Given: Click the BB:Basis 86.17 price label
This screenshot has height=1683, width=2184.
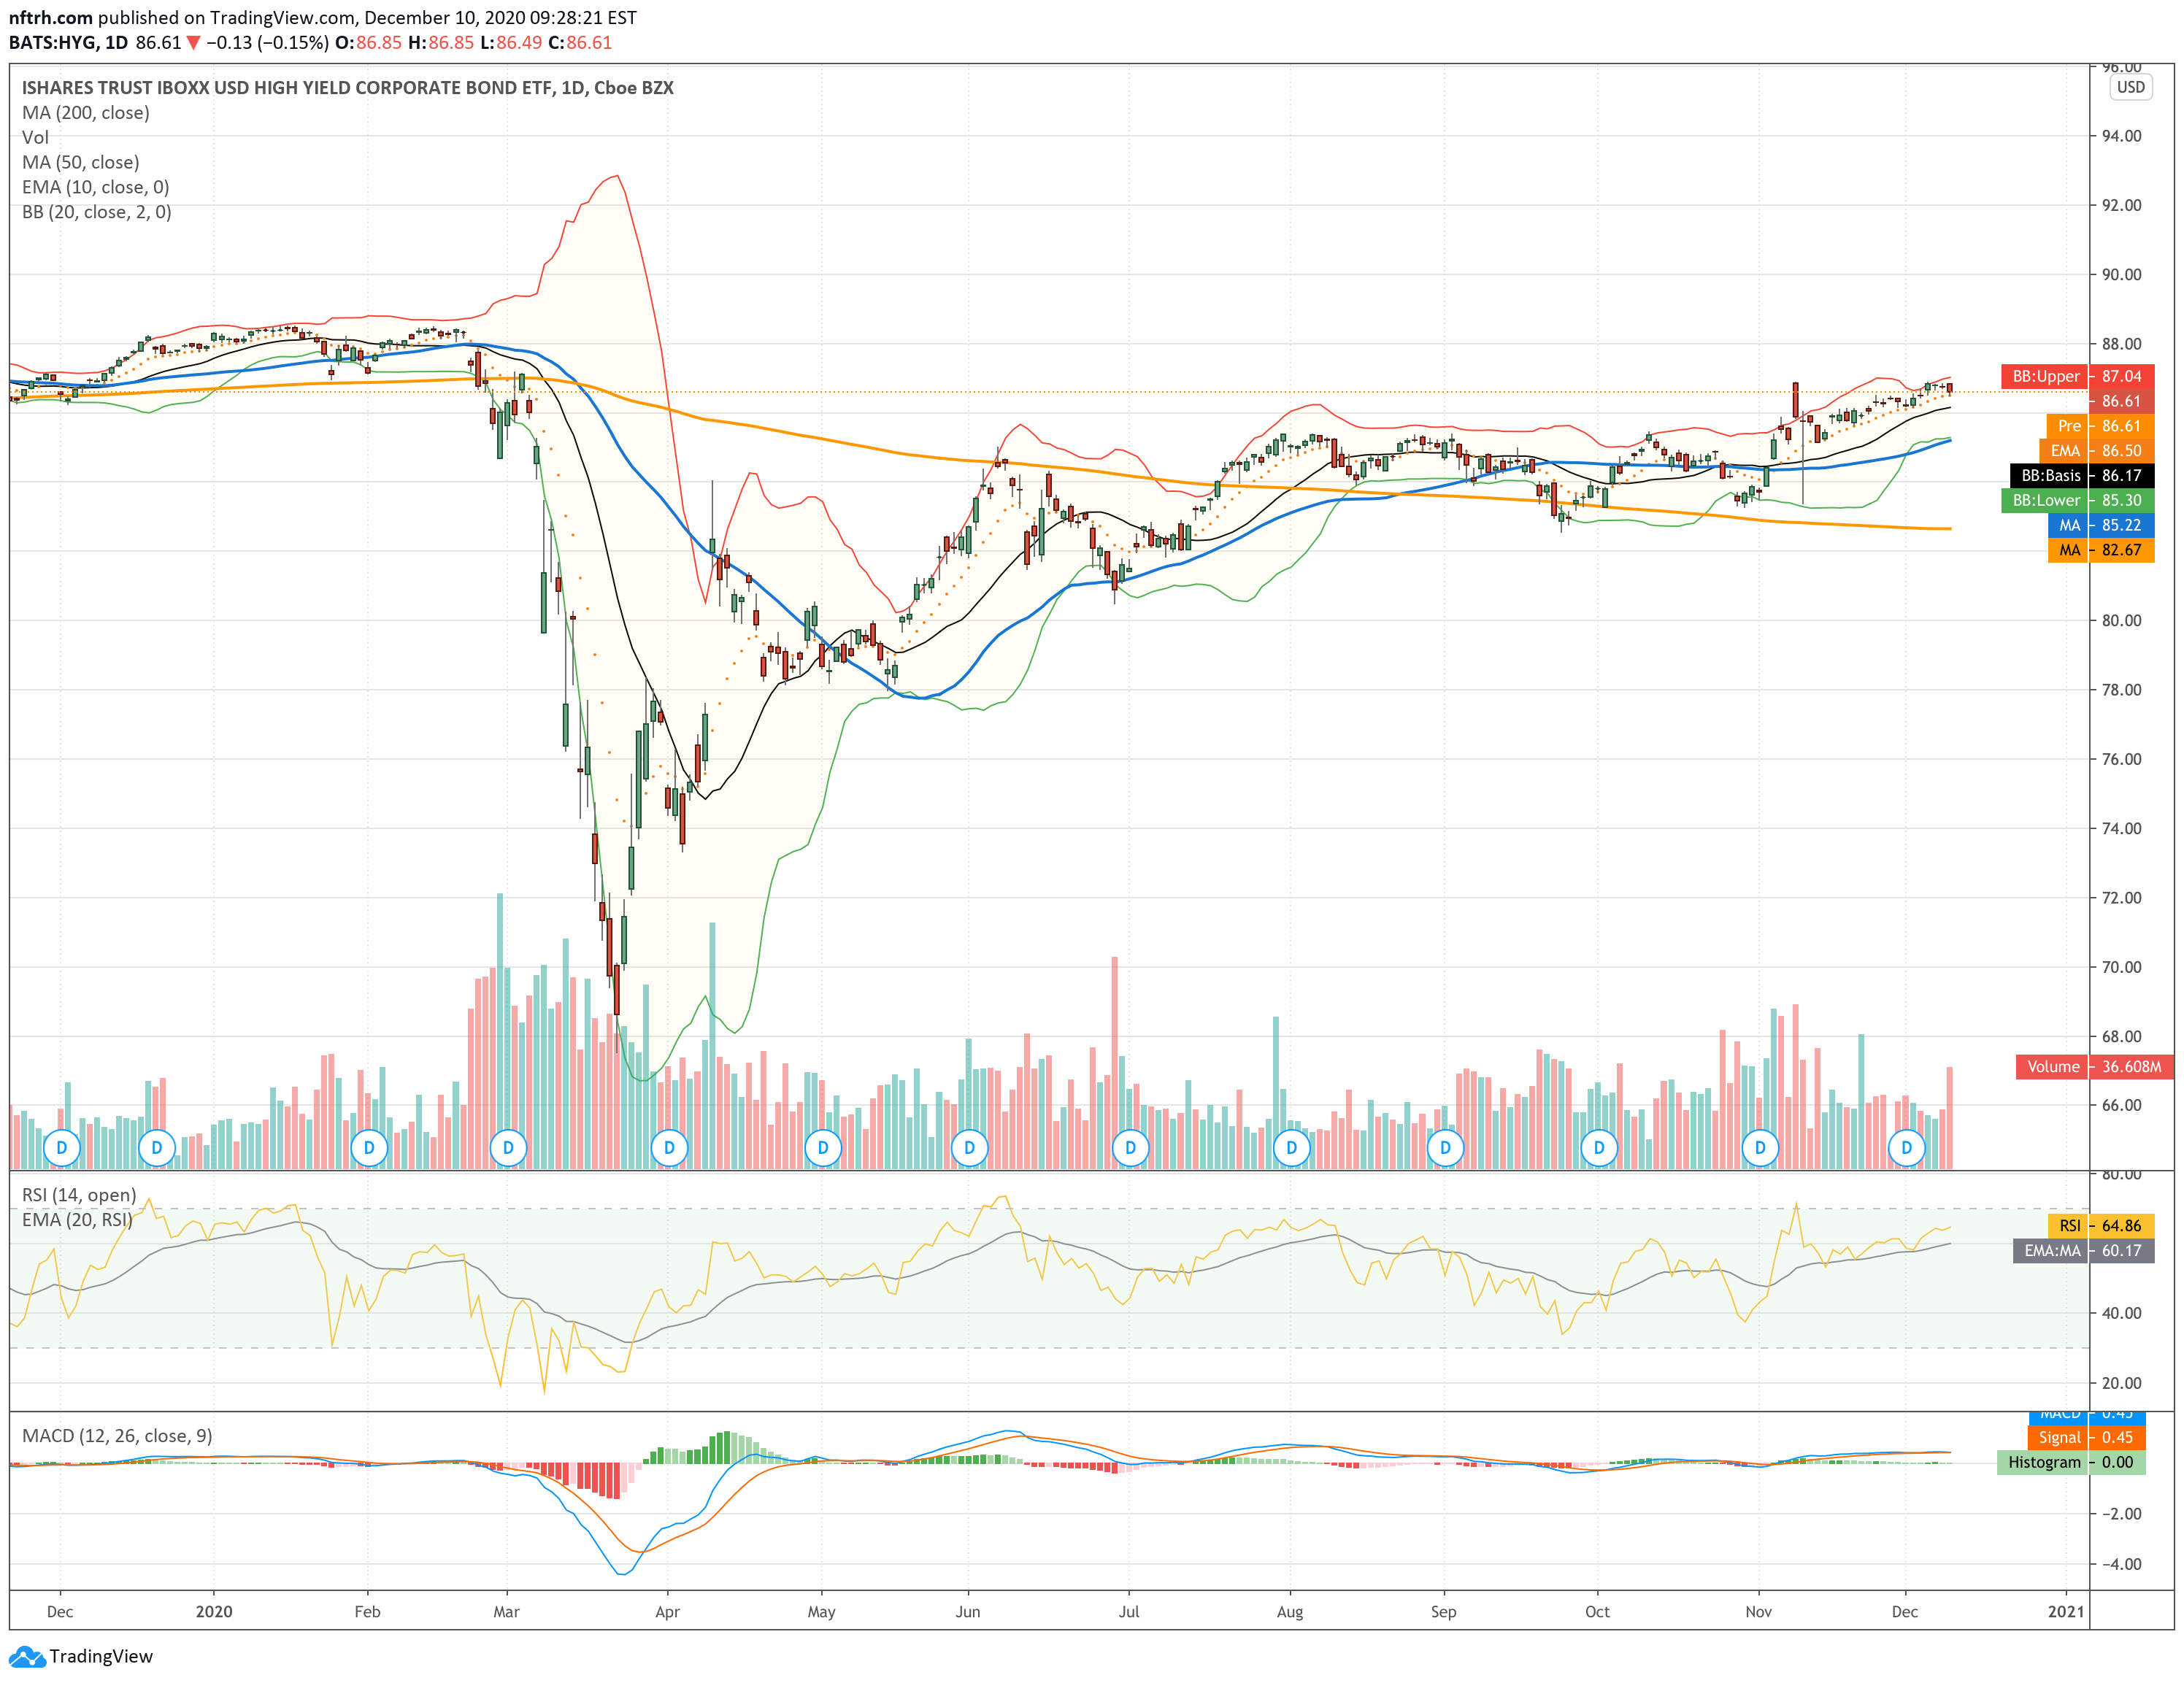Looking at the screenshot, I should pos(2082,476).
